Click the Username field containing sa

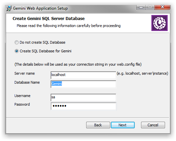pos(83,97)
